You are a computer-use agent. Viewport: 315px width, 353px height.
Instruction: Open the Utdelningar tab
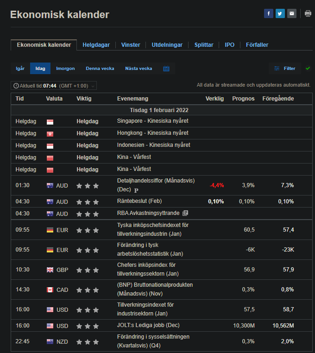(167, 45)
